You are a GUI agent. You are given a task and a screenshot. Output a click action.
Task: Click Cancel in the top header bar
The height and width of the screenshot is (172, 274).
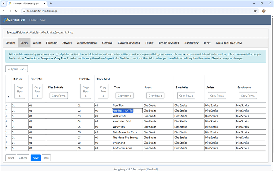pyautogui.click(x=33, y=20)
